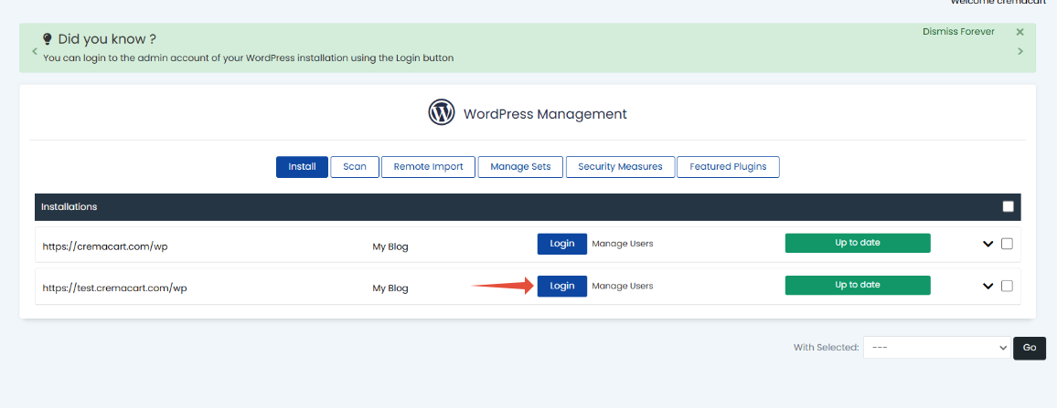Click Up to date status for cremacart.com/wp
1057x408 pixels.
[x=858, y=243]
